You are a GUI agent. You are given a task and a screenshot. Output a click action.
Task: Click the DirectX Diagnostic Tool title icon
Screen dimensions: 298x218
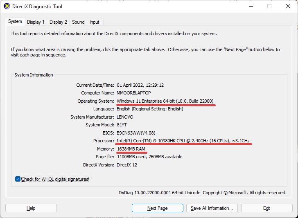(x=7, y=6)
